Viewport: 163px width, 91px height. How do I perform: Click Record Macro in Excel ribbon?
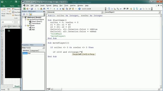click(16, 9)
